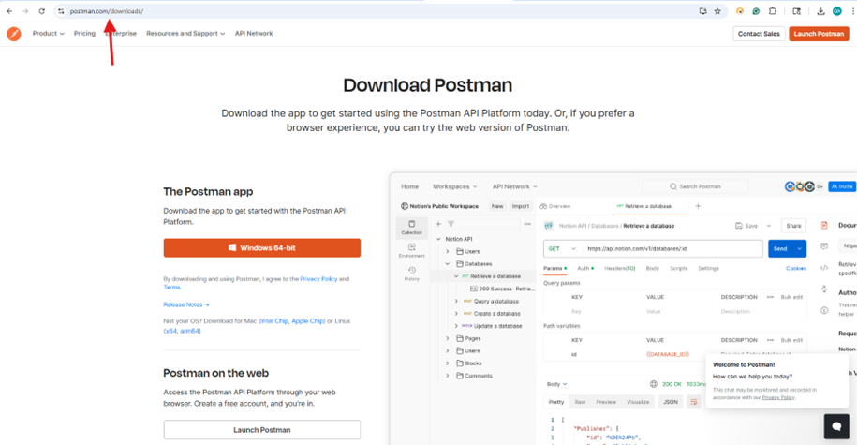Reload the page with the refresh icon
The image size is (857, 445).
(x=41, y=11)
